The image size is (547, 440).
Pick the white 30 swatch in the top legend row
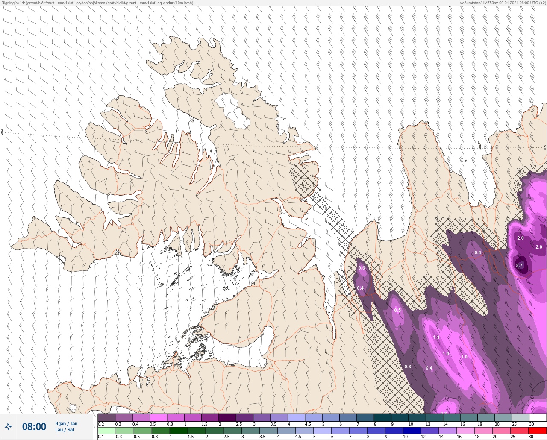[538, 417]
